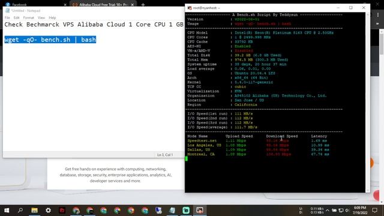
Task: Click the Dallas, US node row
Action: pos(259,149)
